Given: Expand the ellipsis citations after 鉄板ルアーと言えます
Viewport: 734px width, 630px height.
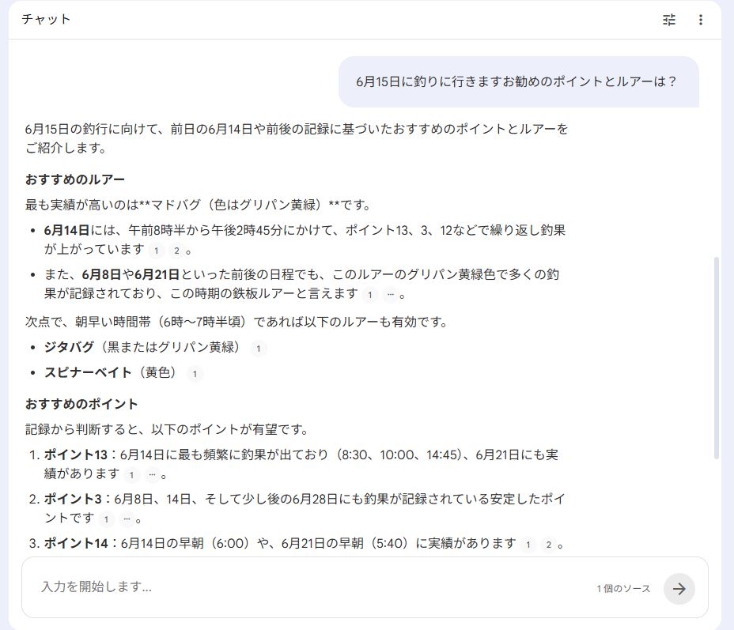Looking at the screenshot, I should click(x=389, y=295).
